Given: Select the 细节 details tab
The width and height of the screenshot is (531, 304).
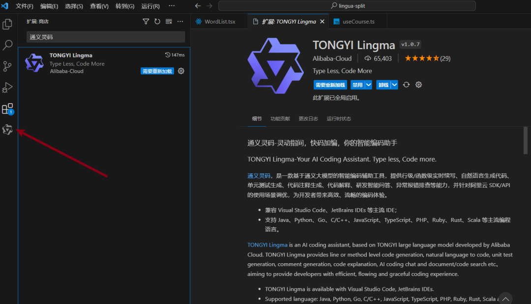Looking at the screenshot, I should 257,119.
